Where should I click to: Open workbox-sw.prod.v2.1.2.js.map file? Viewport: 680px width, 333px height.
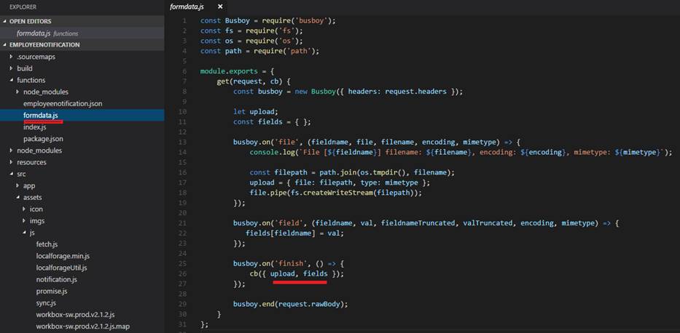pos(83,326)
